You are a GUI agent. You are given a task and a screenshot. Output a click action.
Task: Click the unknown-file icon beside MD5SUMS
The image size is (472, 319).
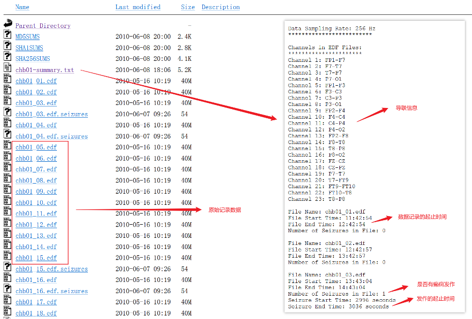(8, 34)
